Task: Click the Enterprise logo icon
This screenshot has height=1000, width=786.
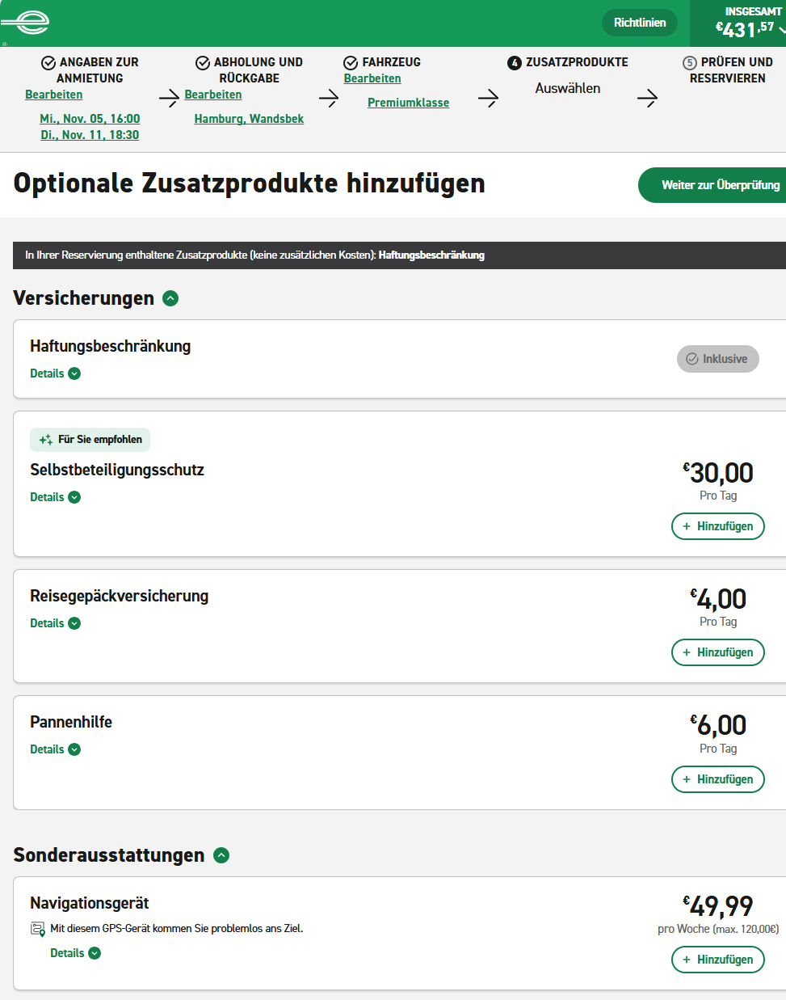Action: point(27,23)
